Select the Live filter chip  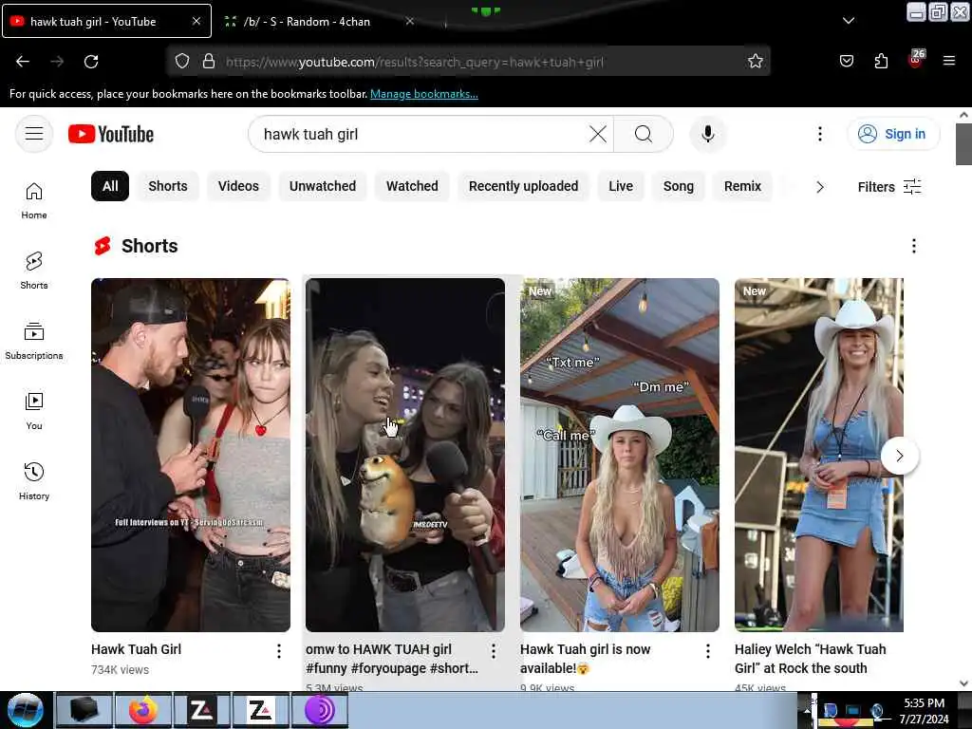tap(621, 186)
